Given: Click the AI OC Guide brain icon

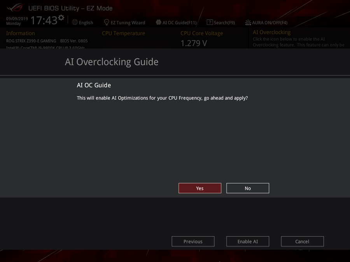Looking at the screenshot, I should (159, 22).
